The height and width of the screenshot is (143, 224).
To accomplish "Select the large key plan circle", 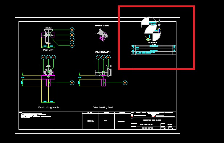I will click(x=153, y=33).
